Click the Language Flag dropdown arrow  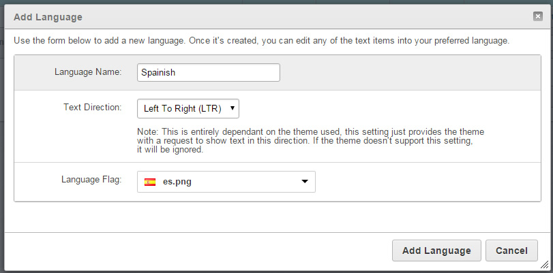click(305, 182)
